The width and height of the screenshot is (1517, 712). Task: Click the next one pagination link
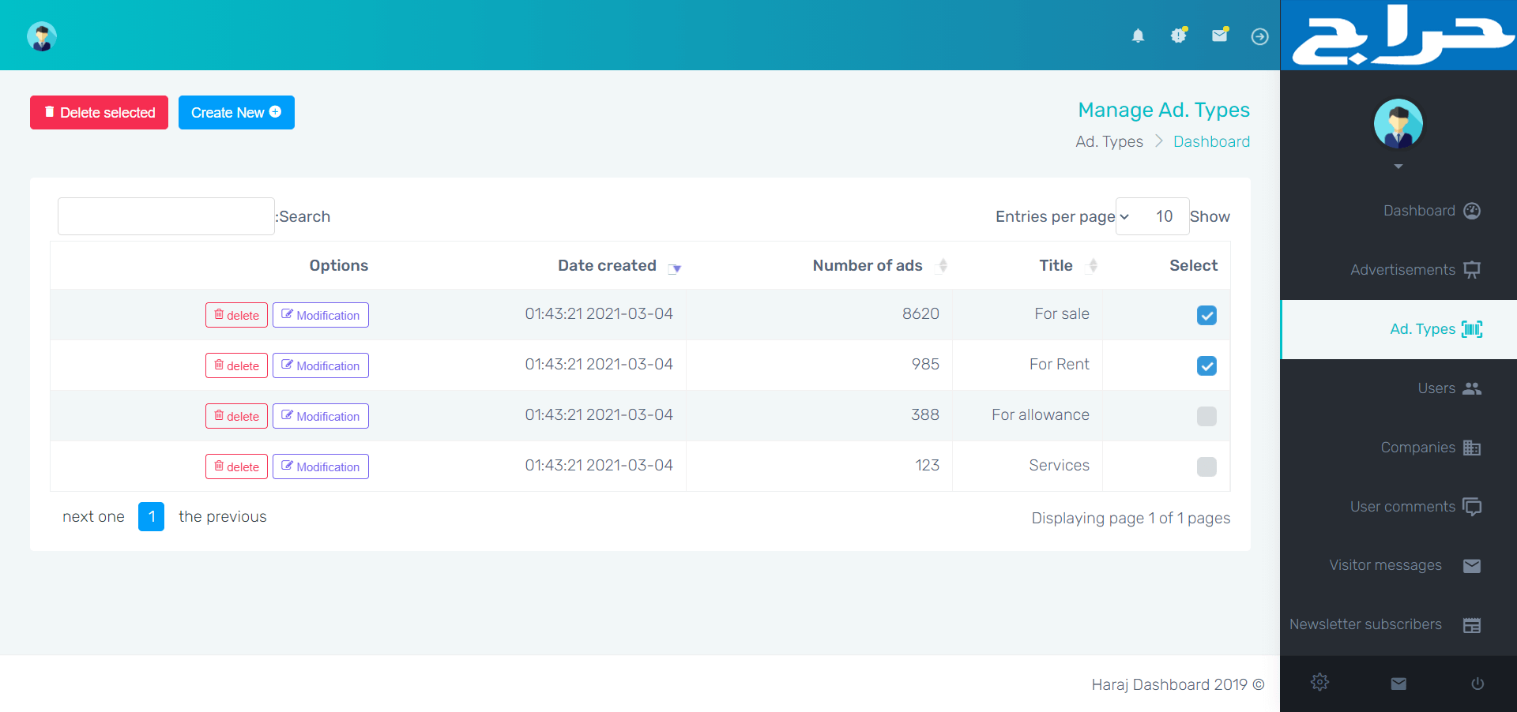[x=93, y=517]
